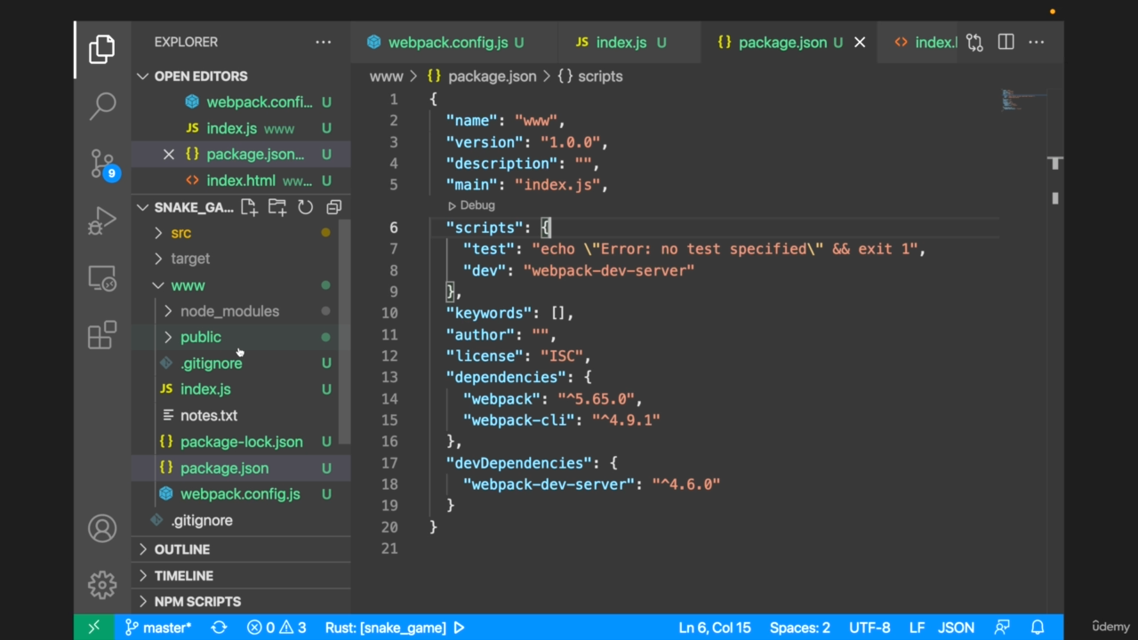The width and height of the screenshot is (1138, 640).
Task: Click the master branch in status bar
Action: click(x=158, y=628)
